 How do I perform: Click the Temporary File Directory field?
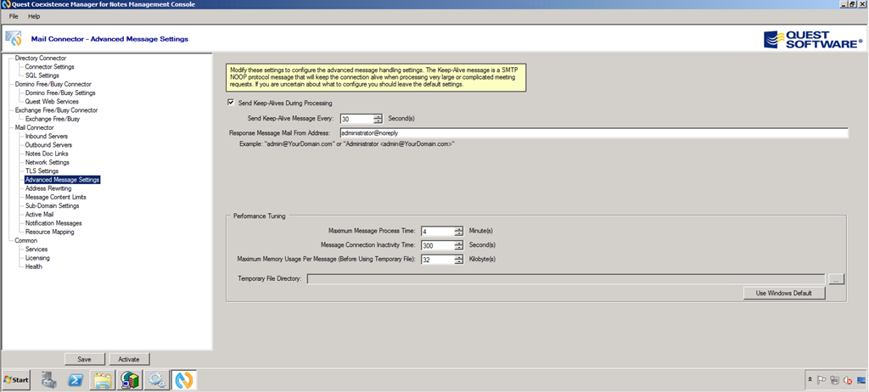click(x=566, y=278)
